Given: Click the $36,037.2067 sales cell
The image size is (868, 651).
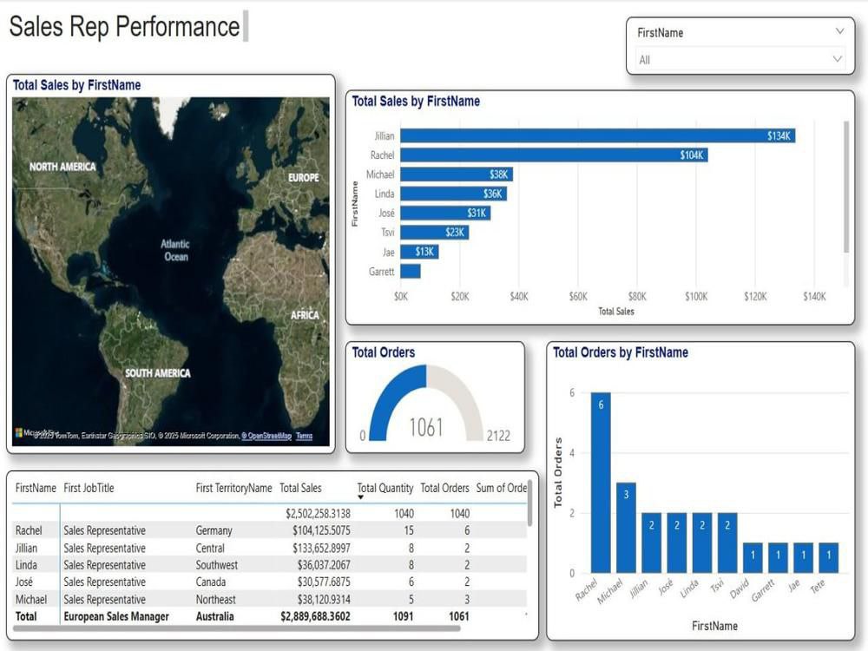Looking at the screenshot, I should pos(324,565).
